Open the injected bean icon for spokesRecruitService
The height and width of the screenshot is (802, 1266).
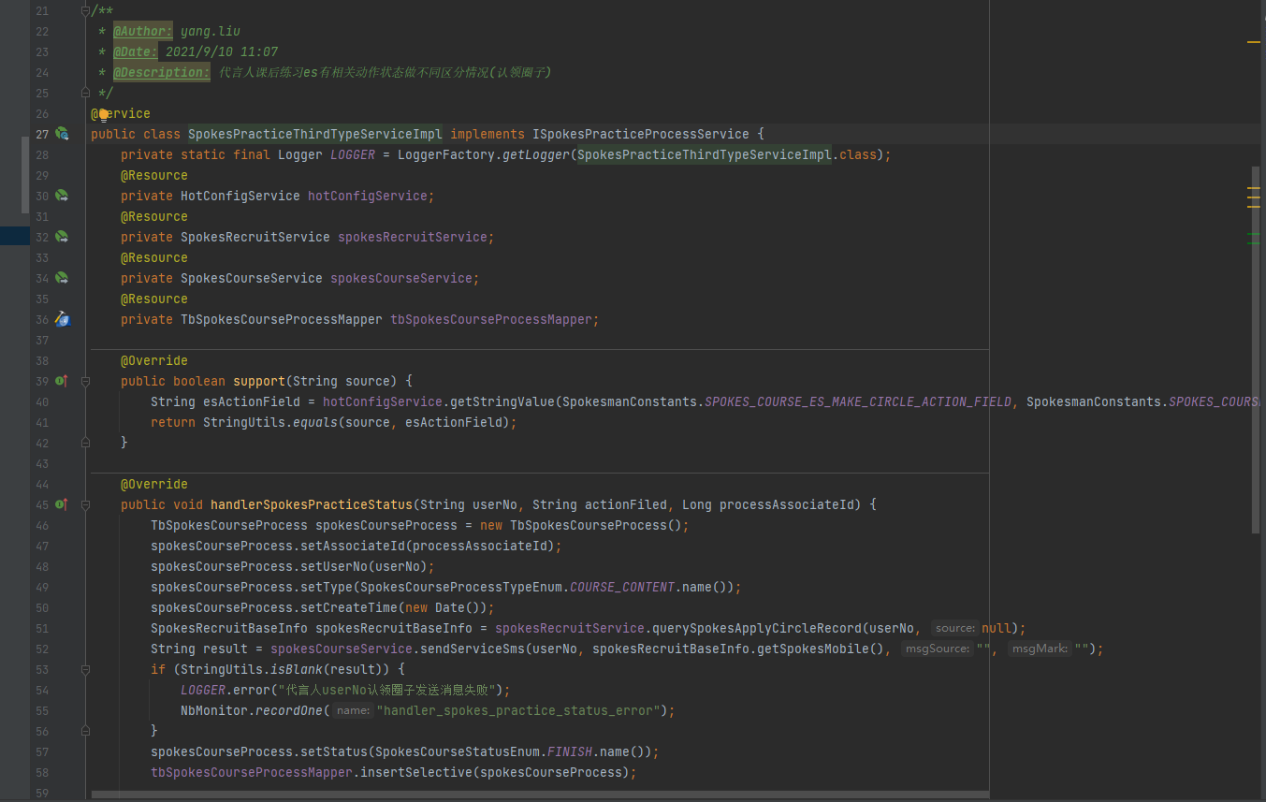tap(62, 237)
